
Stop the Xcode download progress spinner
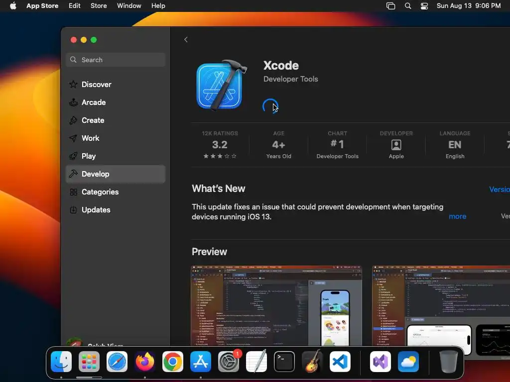(270, 106)
